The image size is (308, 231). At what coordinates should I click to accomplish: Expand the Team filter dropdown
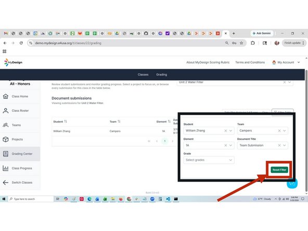[284, 131]
